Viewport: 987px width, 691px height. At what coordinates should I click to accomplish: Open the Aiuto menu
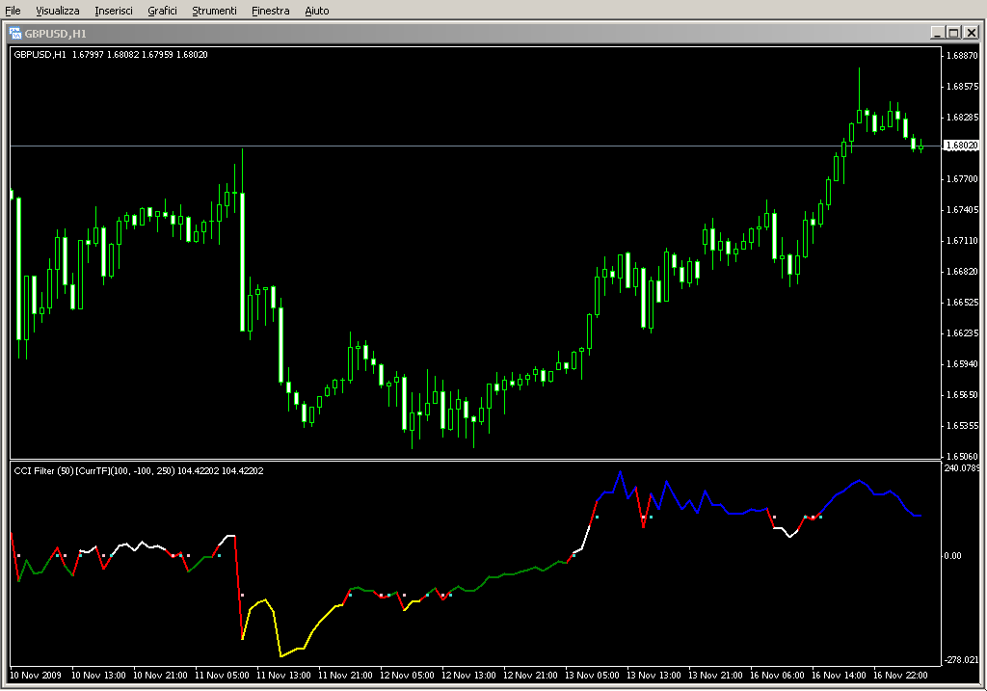tap(316, 11)
